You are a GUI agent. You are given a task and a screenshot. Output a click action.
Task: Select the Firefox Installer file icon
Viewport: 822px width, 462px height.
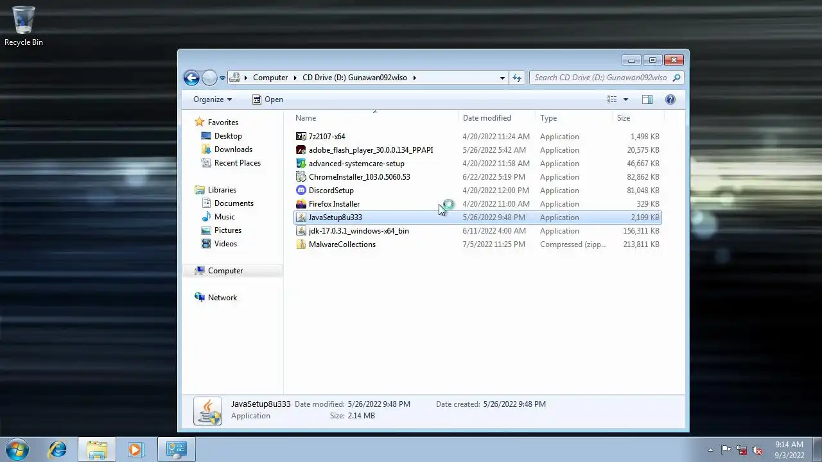[x=301, y=204]
